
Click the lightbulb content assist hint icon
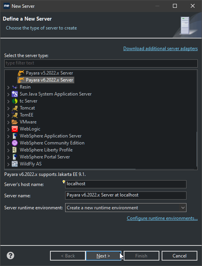click(x=64, y=182)
